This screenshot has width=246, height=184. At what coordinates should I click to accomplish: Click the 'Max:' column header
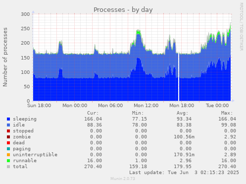pos(227,113)
